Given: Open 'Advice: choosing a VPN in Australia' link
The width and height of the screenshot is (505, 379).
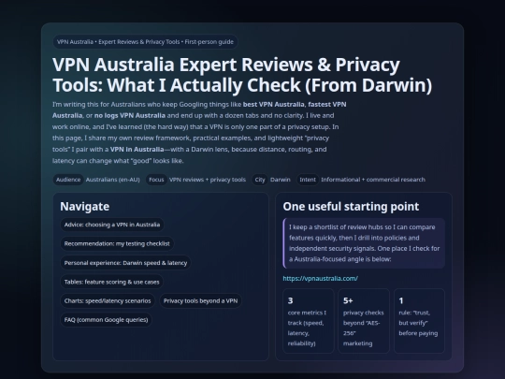Looking at the screenshot, I should coord(112,225).
